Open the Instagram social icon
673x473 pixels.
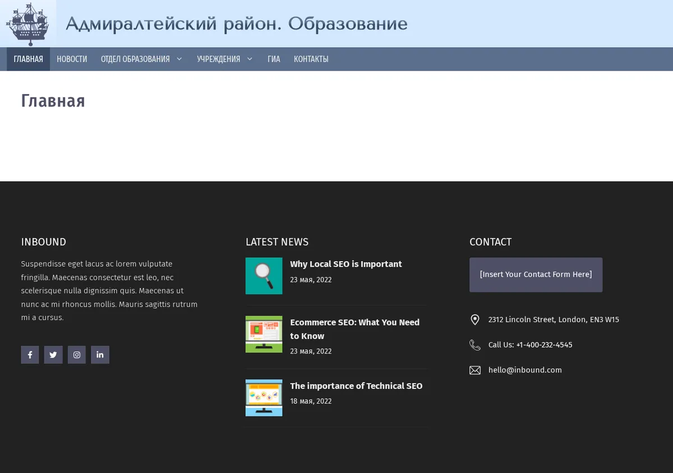pyautogui.click(x=77, y=355)
